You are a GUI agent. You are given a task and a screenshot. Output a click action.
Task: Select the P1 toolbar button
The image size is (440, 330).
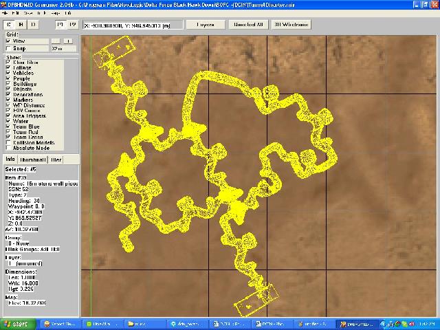click(x=60, y=25)
